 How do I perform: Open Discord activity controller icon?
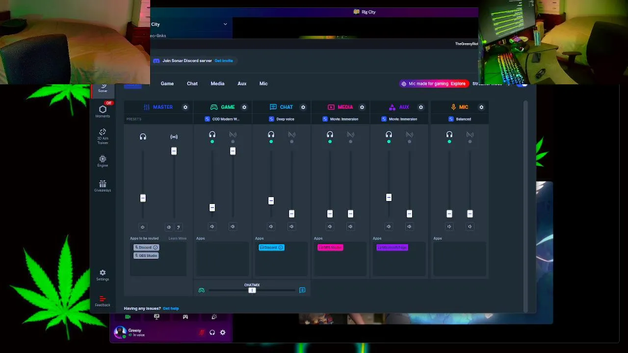[x=185, y=317]
